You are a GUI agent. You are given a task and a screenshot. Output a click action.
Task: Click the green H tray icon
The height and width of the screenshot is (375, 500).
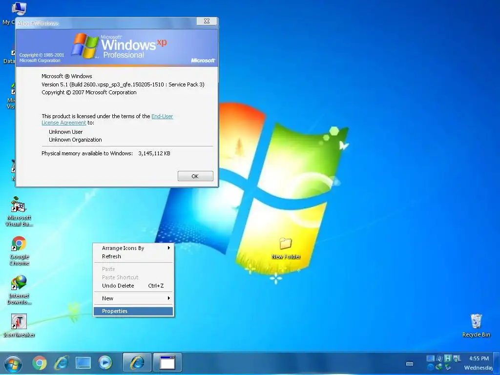point(448,358)
